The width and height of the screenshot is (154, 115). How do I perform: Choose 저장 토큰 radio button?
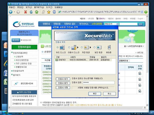[82, 47]
